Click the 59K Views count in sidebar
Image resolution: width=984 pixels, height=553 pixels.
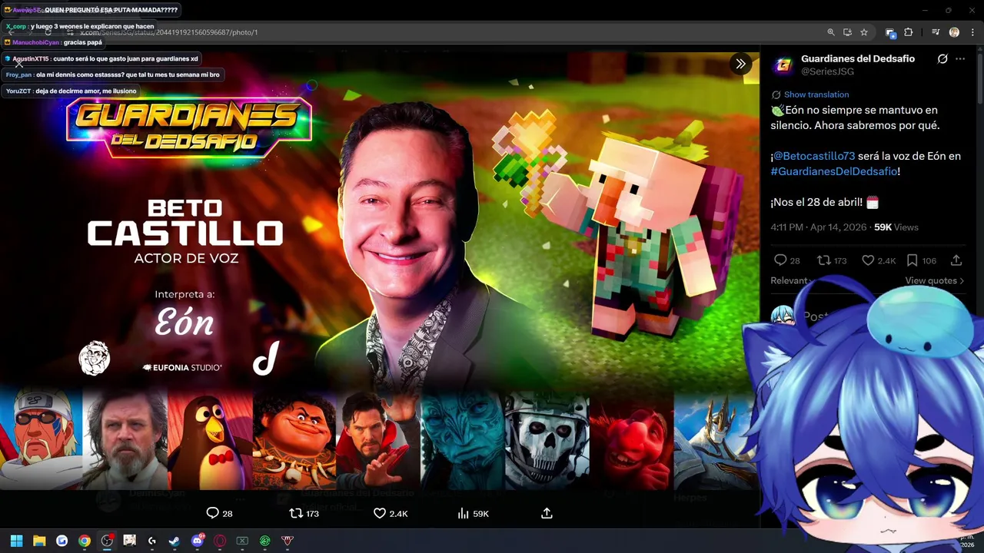tap(896, 227)
